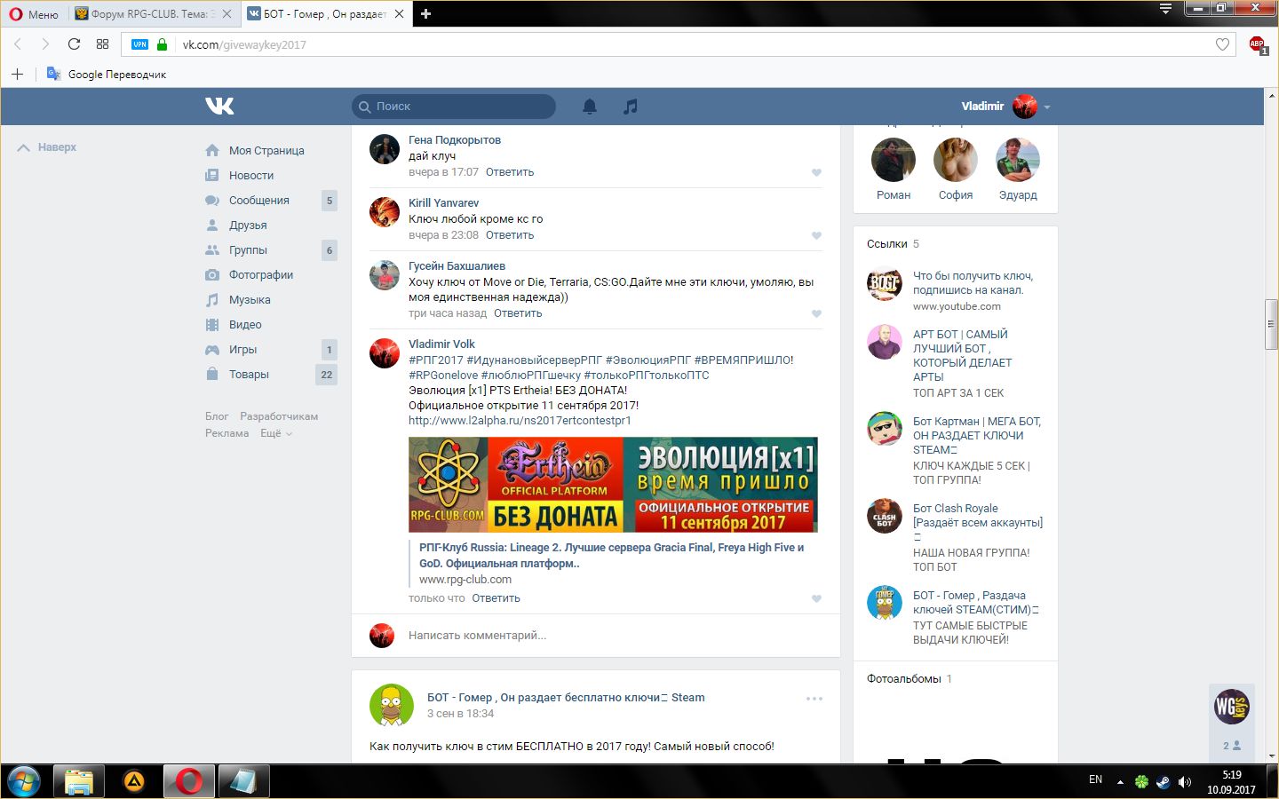
Task: Open АРТ БОТ link entry
Action: click(x=963, y=356)
